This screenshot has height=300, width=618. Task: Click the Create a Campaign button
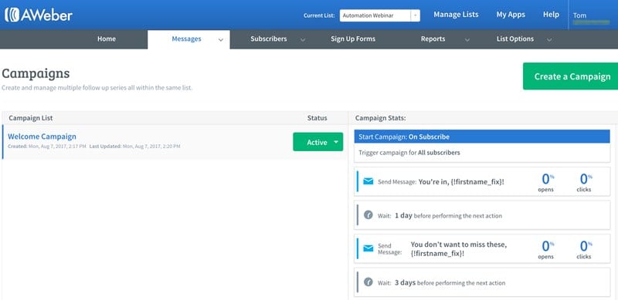coord(571,76)
